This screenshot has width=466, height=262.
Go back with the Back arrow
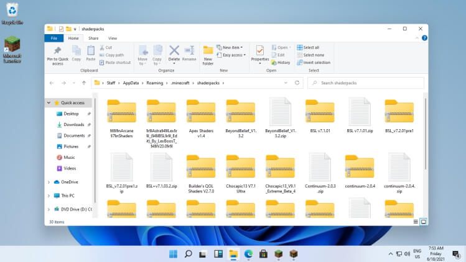click(x=52, y=83)
